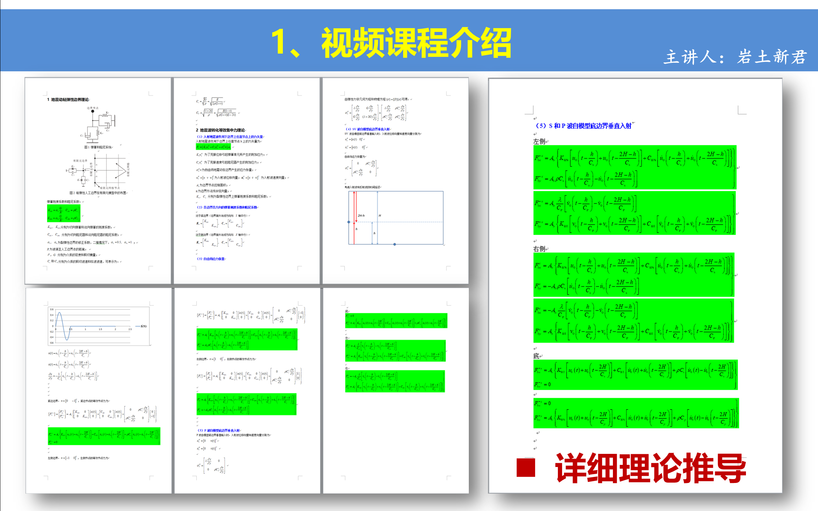Image resolution: width=818 pixels, height=511 pixels.
Task: Click the slide title '1、视频课程介绍'
Action: pos(391,43)
